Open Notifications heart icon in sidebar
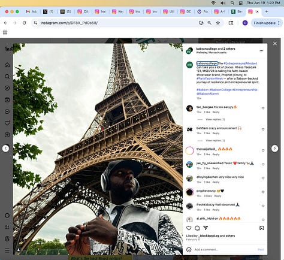284x260 pixels. [x=7, y=123]
